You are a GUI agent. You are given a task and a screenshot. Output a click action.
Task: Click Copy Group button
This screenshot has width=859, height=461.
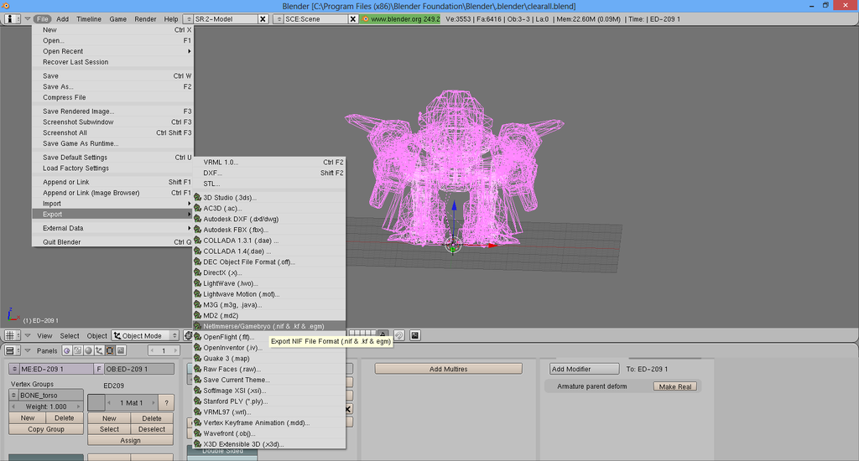pos(46,429)
